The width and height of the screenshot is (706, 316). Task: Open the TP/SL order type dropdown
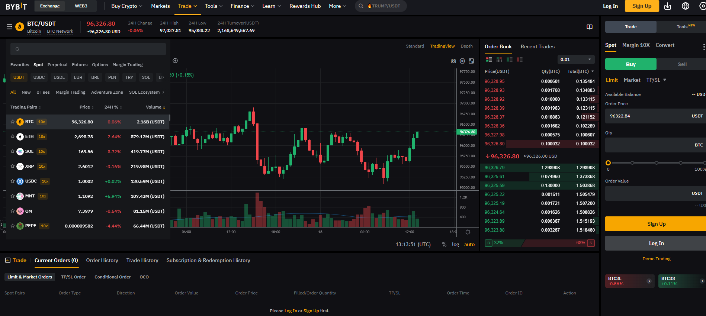tap(656, 80)
